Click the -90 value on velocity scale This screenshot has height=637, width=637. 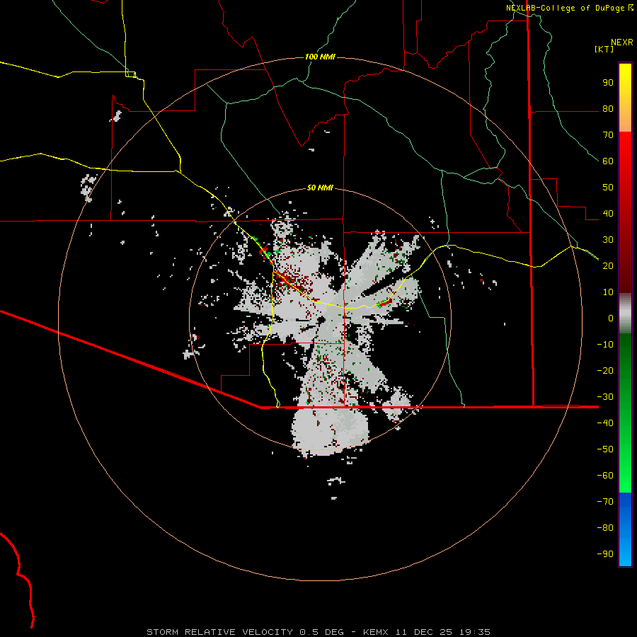[x=605, y=553]
